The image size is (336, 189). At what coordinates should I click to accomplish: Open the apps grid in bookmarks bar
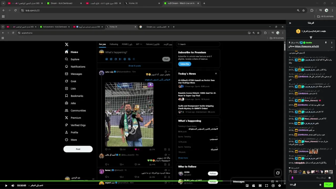coord(3,16)
